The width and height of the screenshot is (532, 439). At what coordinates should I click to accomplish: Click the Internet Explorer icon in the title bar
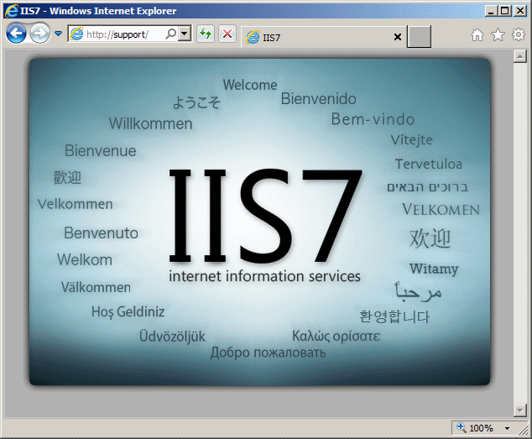point(11,11)
